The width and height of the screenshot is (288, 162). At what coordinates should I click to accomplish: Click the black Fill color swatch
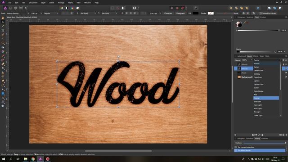pyautogui.click(x=196, y=13)
